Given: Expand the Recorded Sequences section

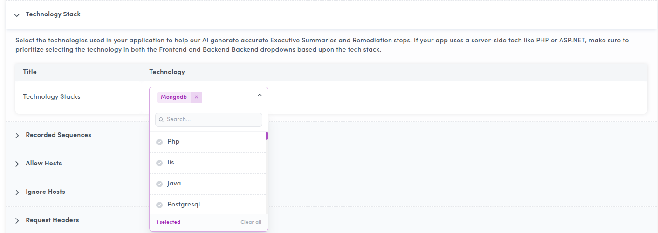Looking at the screenshot, I should click(58, 135).
